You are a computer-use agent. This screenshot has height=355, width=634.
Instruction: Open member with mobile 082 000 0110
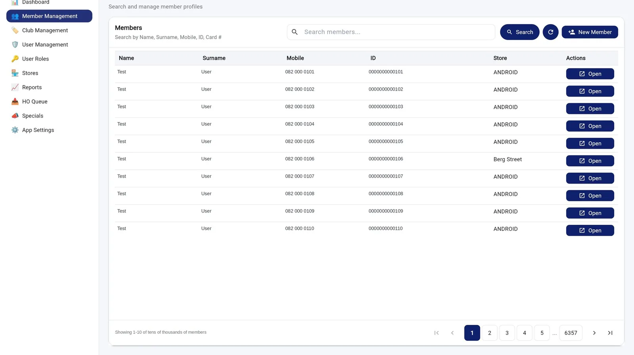click(590, 231)
